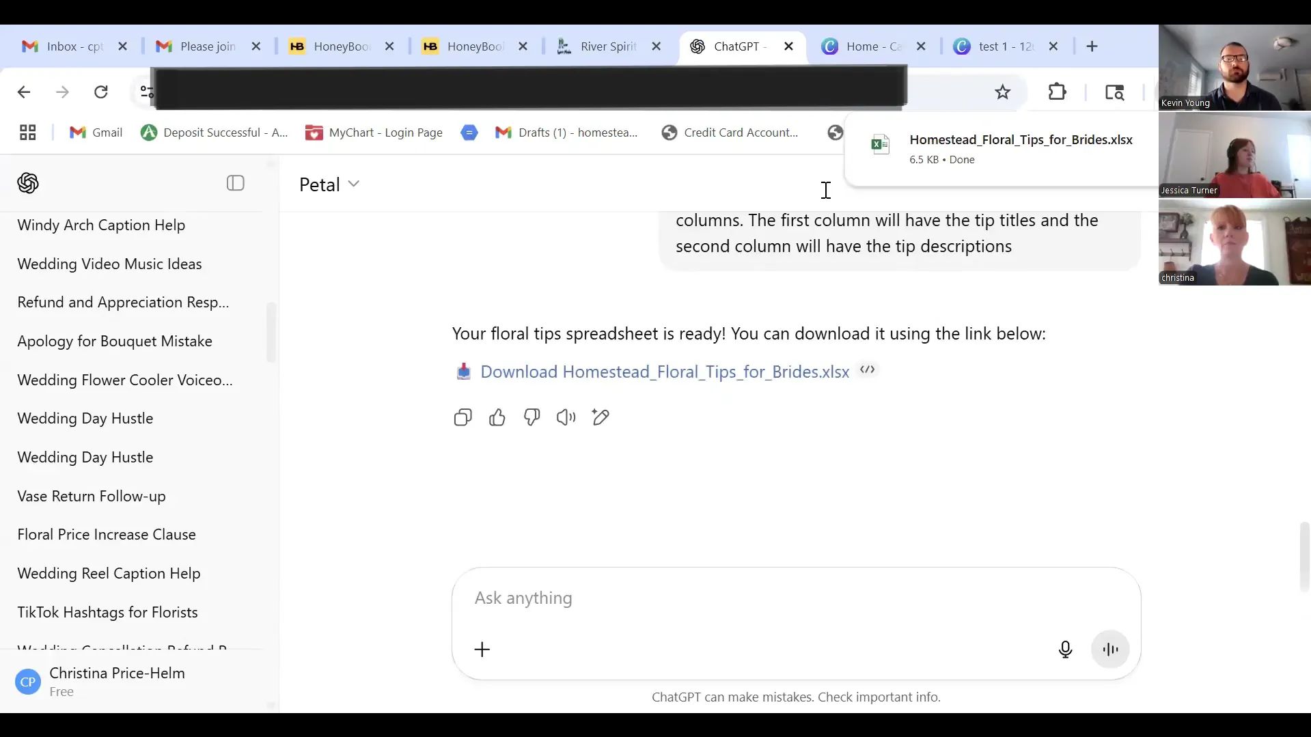
Task: Open the Deposit Successful bookmark
Action: (214, 133)
